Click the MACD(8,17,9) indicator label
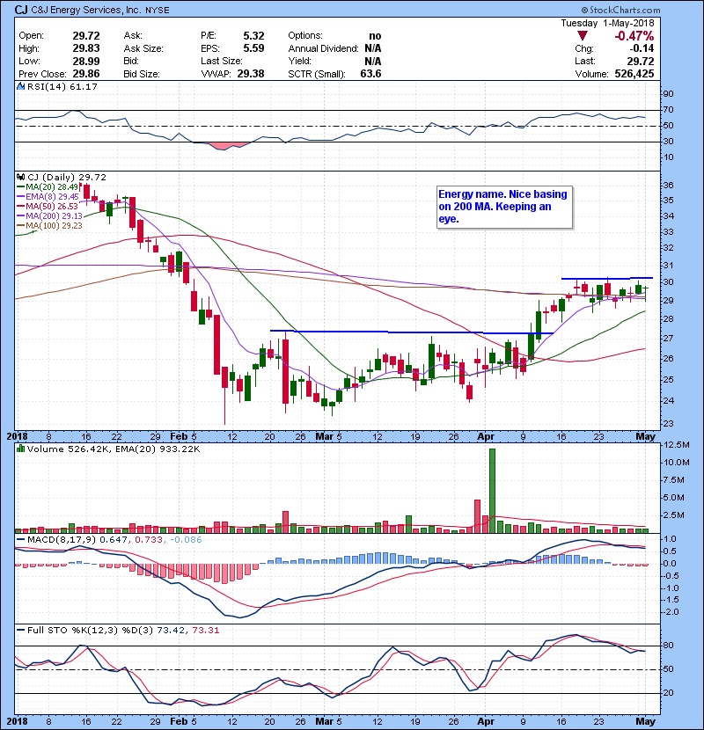Screen dimensions: 704x730 62,540
